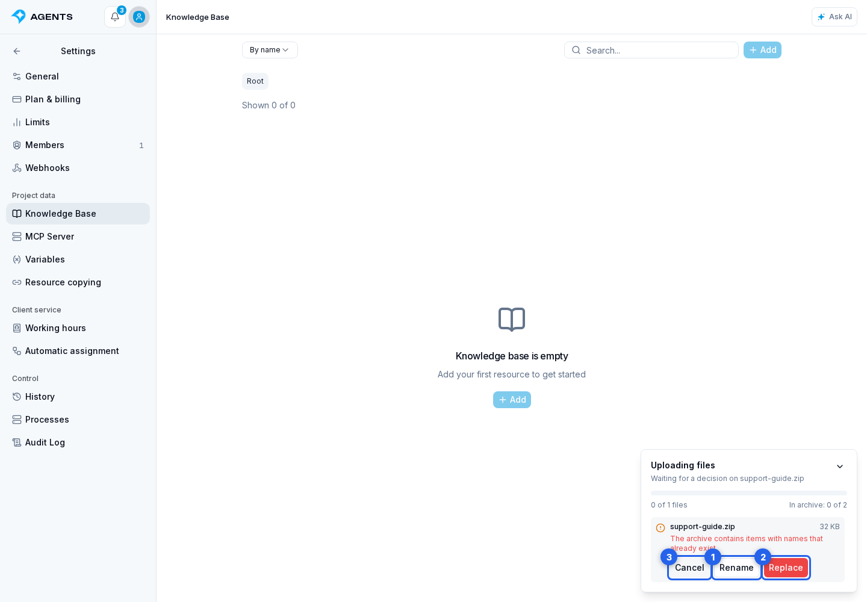Click the back arrow beside Settings
The width and height of the screenshot is (867, 602).
click(x=17, y=51)
